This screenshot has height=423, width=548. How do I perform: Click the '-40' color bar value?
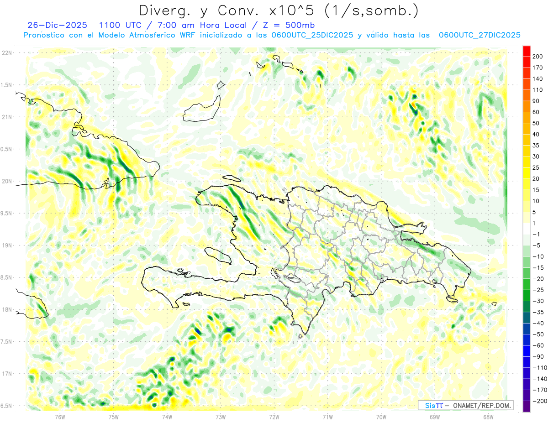pos(538,323)
